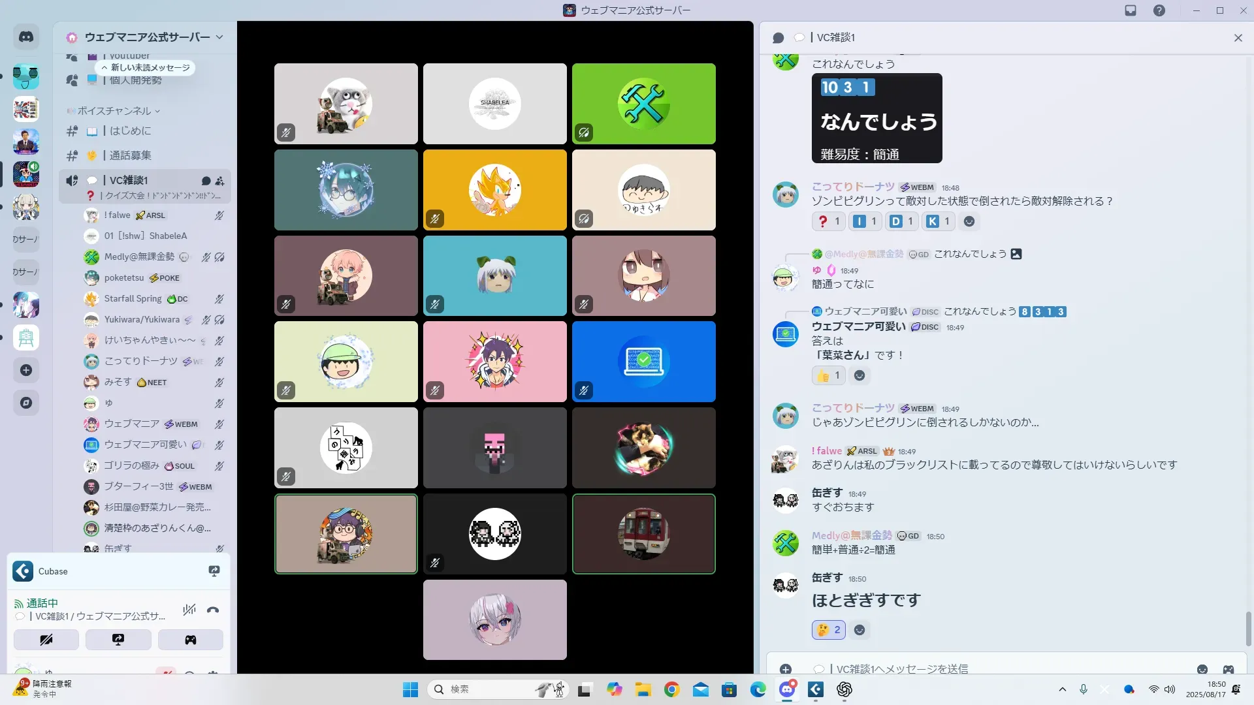Start an activity with gamepad button
Viewport: 1254px width, 705px height.
coord(190,640)
